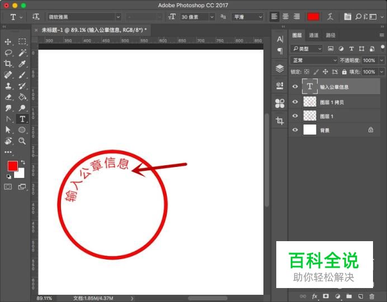Image resolution: width=387 pixels, height=302 pixels.
Task: Align text left
Action: click(274, 17)
